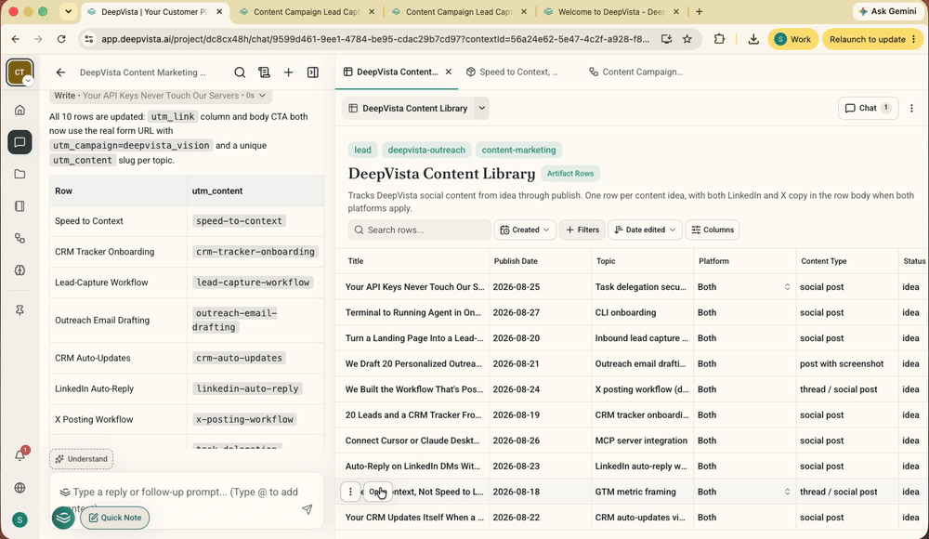Go back with the chat back arrow
The height and width of the screenshot is (539, 929).
(x=60, y=72)
